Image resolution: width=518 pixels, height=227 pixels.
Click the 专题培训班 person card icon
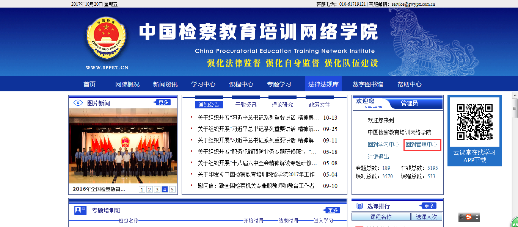pos(80,210)
